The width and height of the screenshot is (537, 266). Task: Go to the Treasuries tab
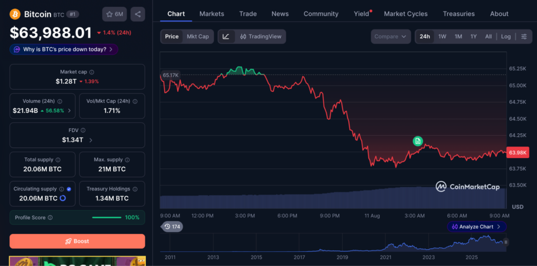tap(458, 14)
